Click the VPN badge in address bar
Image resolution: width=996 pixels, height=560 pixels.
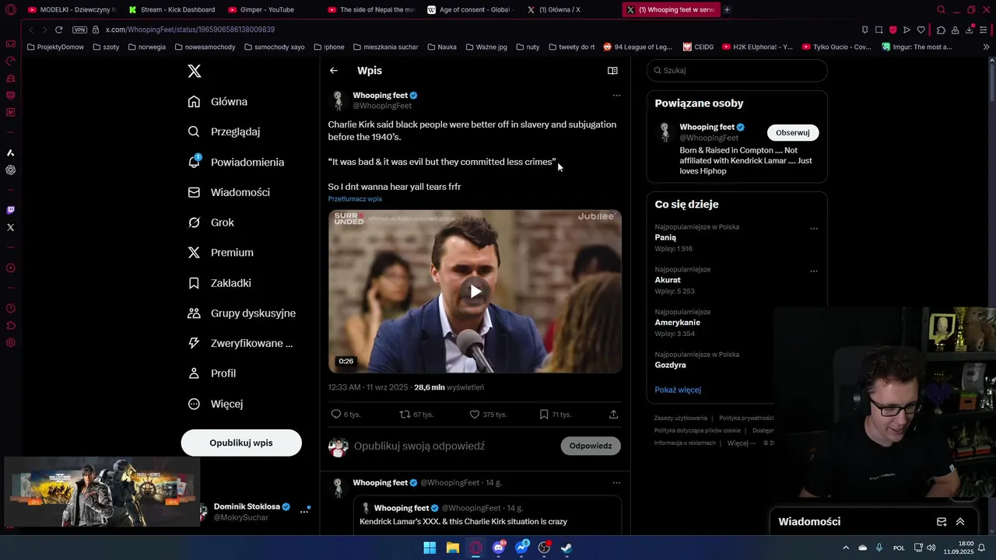pyautogui.click(x=79, y=30)
